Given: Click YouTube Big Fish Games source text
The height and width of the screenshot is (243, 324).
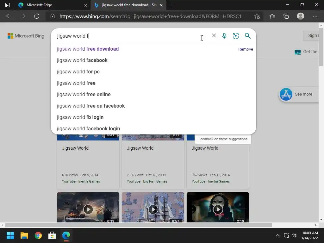Looking at the screenshot, I should click(147, 181).
